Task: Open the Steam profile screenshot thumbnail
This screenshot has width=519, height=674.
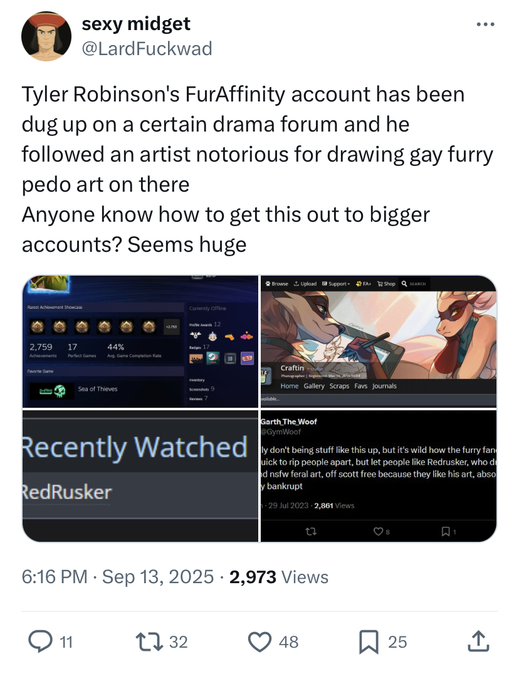Action: [x=140, y=341]
